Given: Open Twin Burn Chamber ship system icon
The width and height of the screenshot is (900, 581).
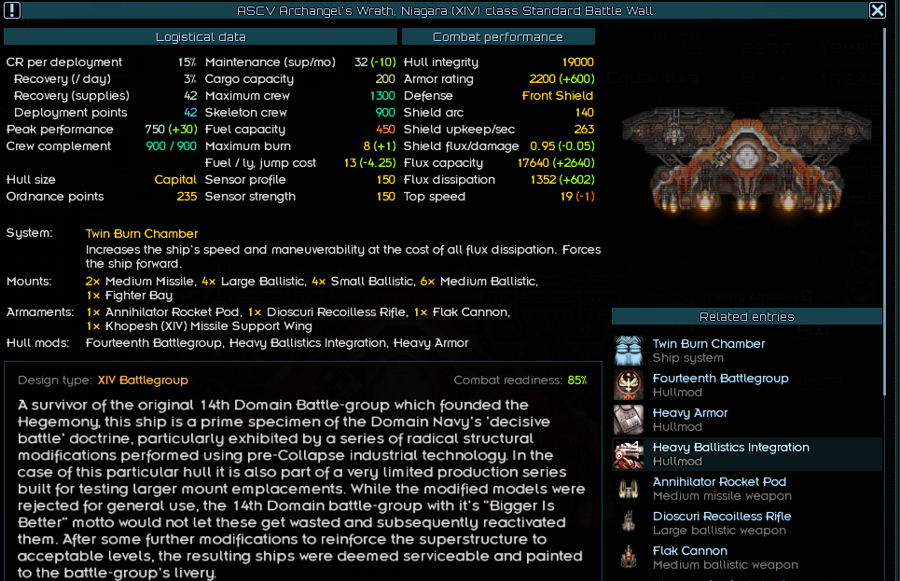Looking at the screenshot, I should click(x=629, y=351).
